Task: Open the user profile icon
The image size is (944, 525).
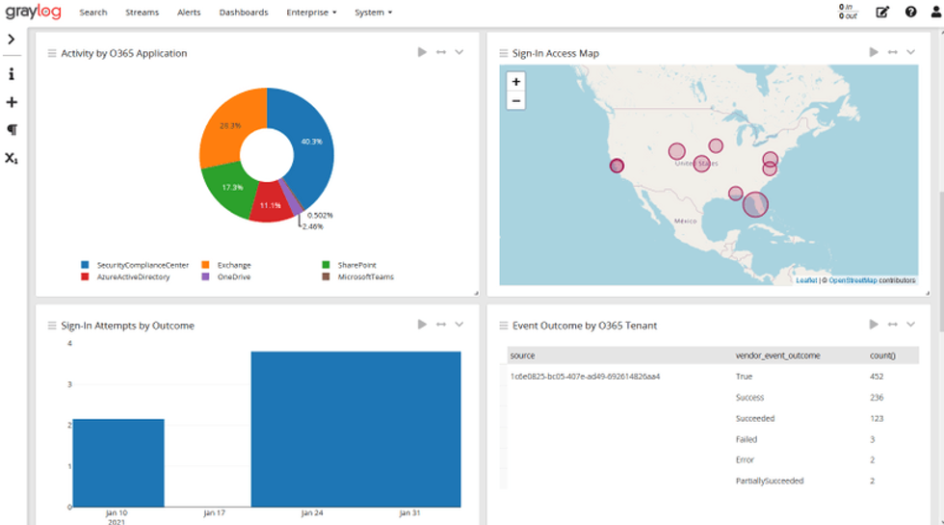Action: click(x=935, y=13)
